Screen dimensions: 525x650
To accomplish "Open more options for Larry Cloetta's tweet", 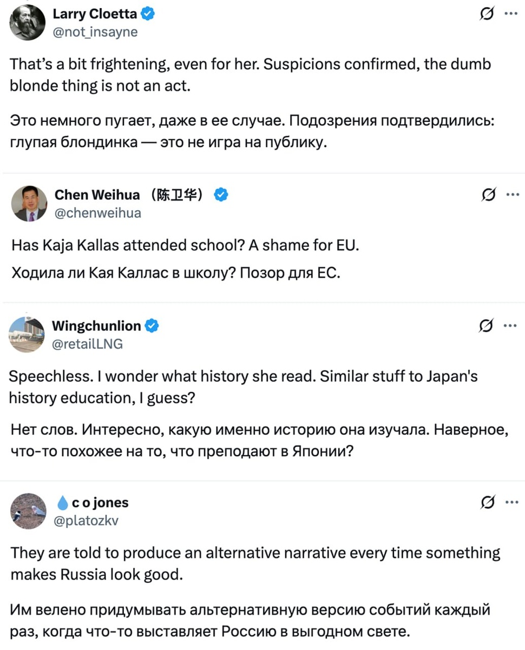I will click(x=510, y=15).
